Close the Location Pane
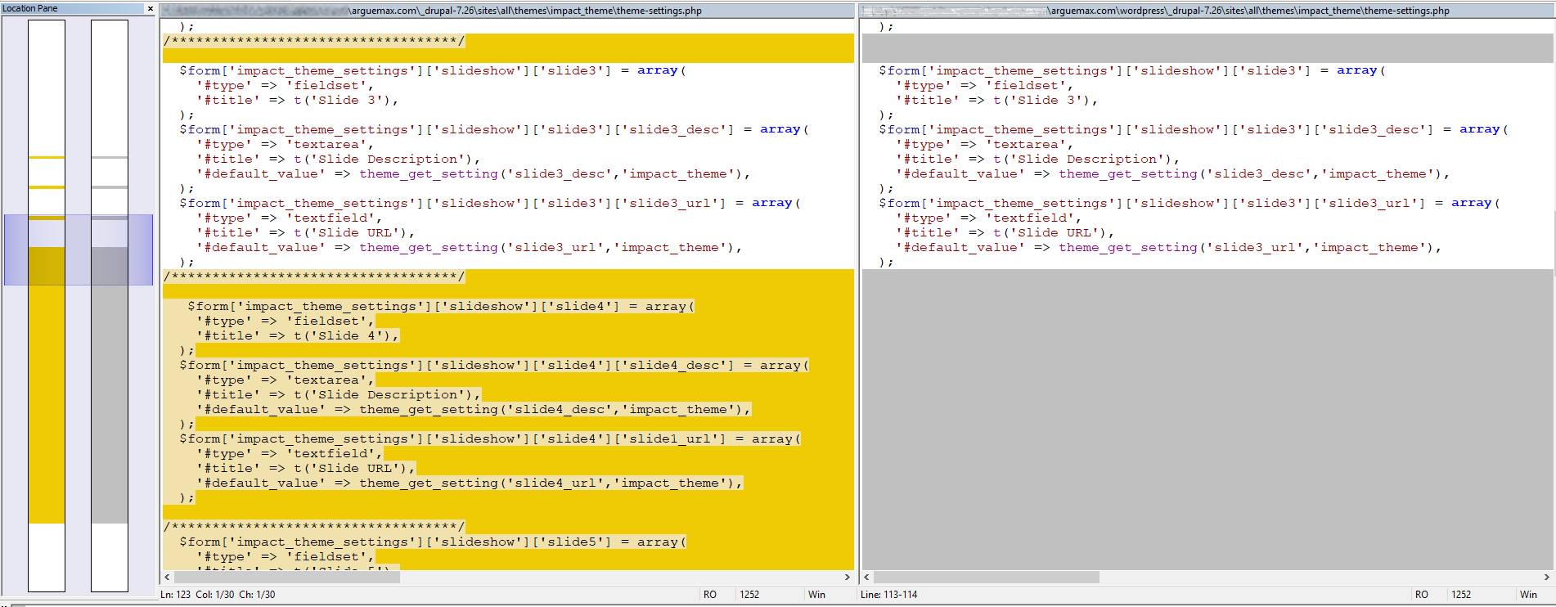This screenshot has width=1556, height=607. [150, 8]
